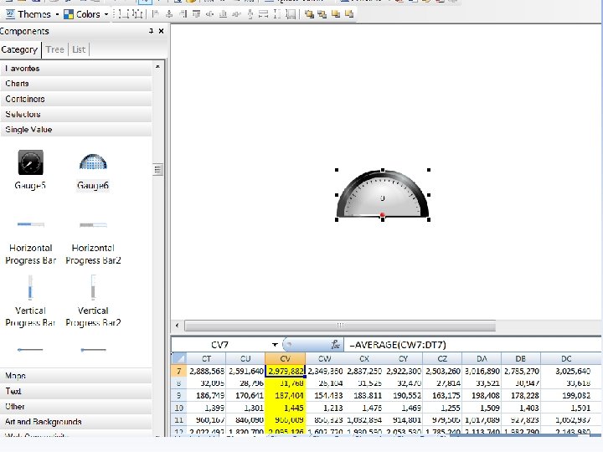
Task: Align selected components to the bottom
Action: click(x=223, y=14)
